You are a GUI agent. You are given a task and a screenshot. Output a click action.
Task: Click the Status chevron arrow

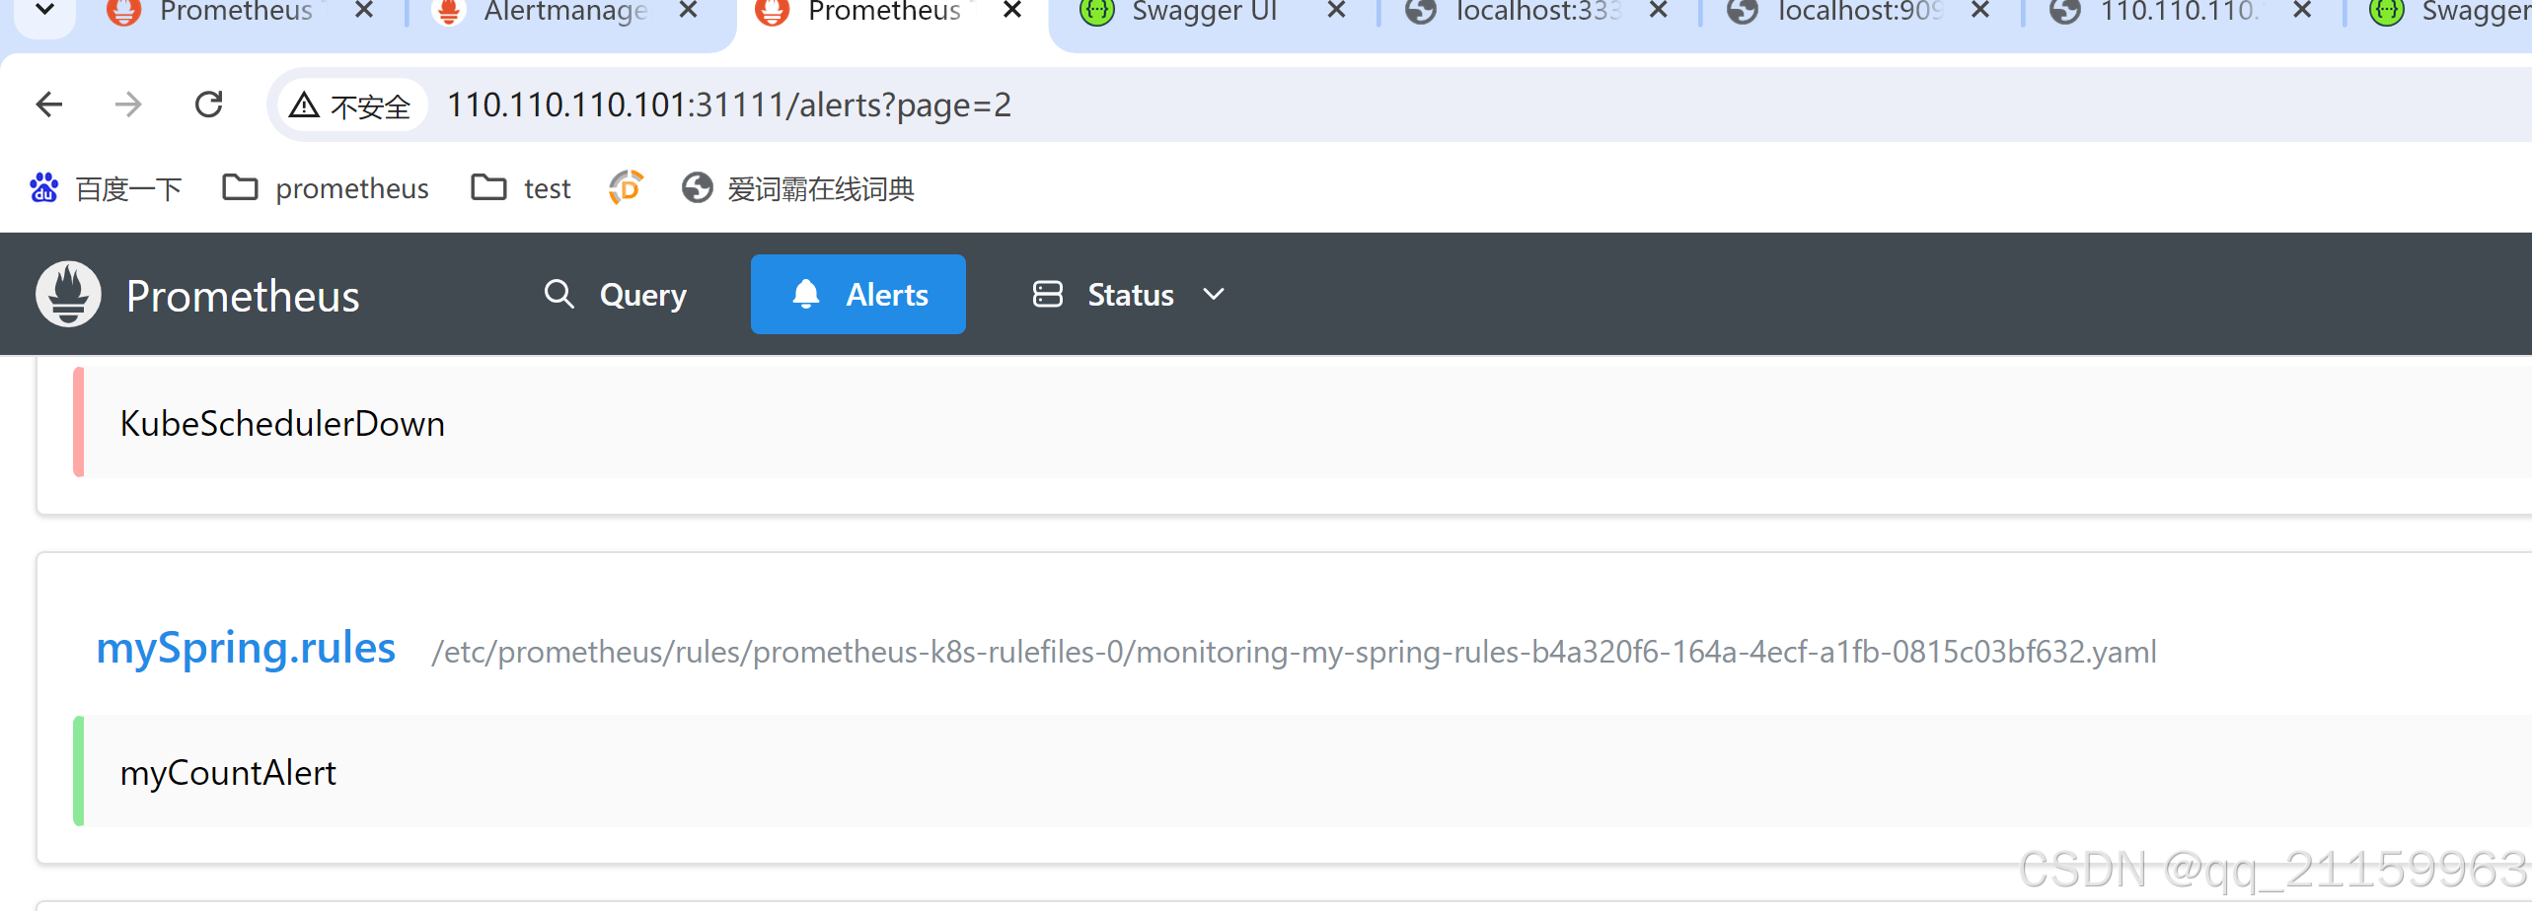pos(1214,294)
